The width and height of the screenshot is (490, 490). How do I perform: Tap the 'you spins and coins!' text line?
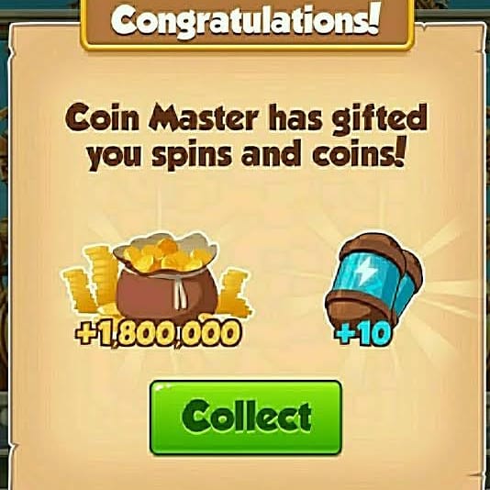(x=247, y=154)
